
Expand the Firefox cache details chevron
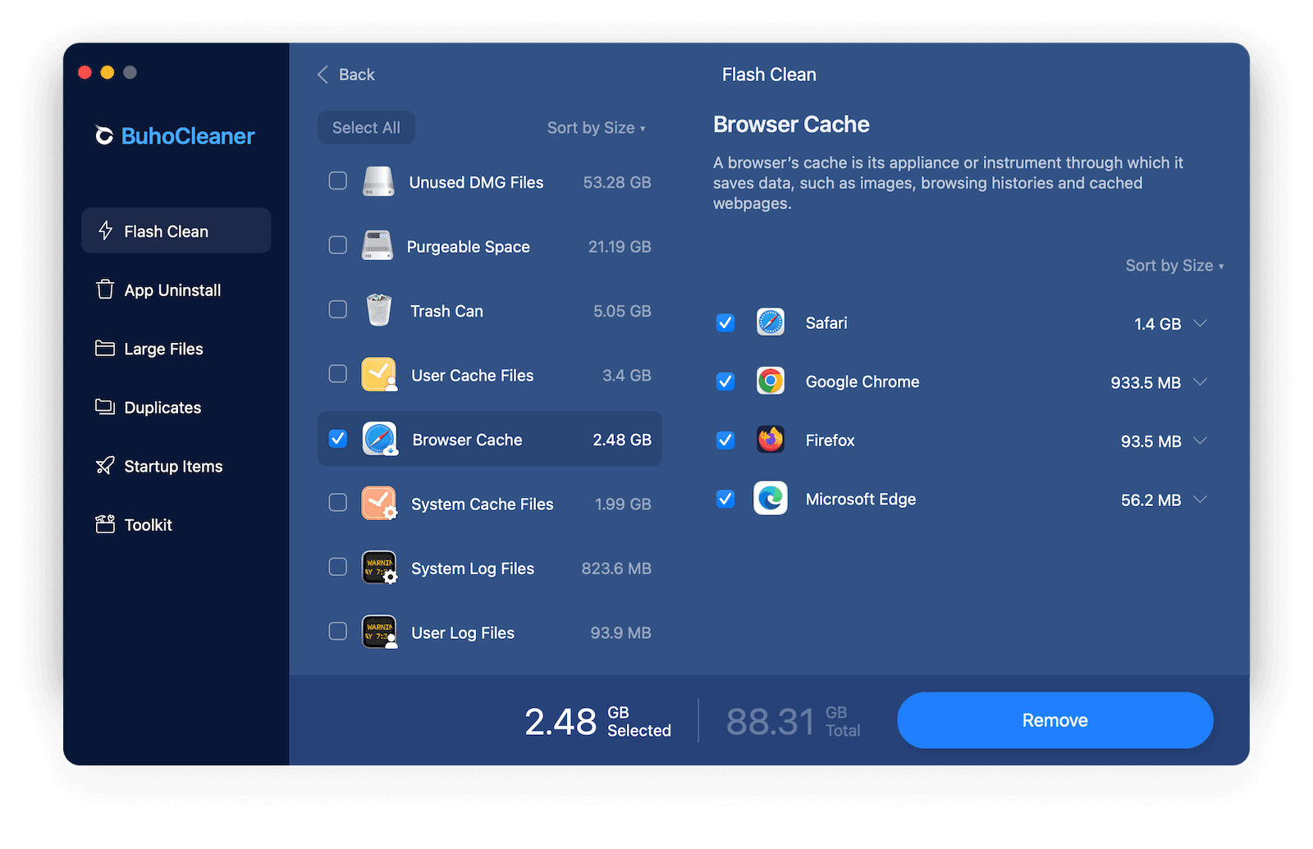point(1201,440)
